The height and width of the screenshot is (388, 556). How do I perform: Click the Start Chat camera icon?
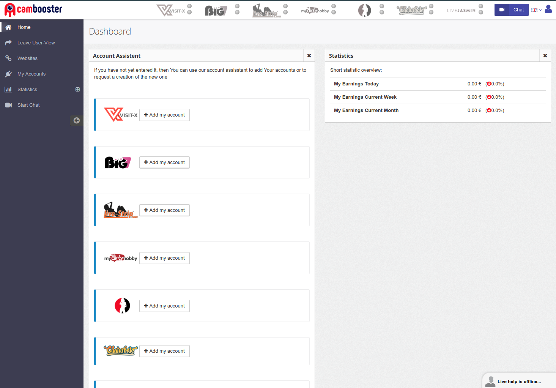[8, 105]
